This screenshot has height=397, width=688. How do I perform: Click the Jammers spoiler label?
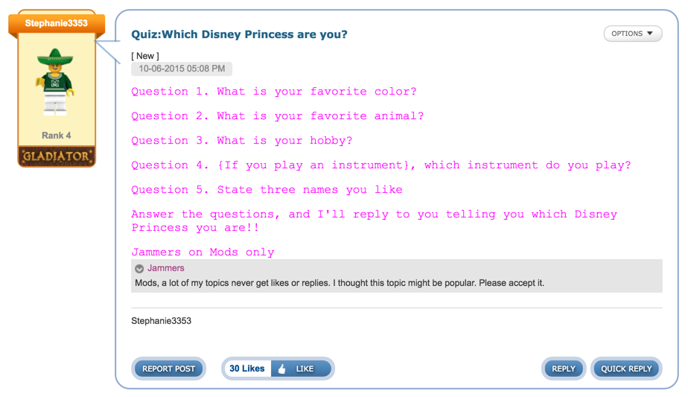(x=166, y=268)
